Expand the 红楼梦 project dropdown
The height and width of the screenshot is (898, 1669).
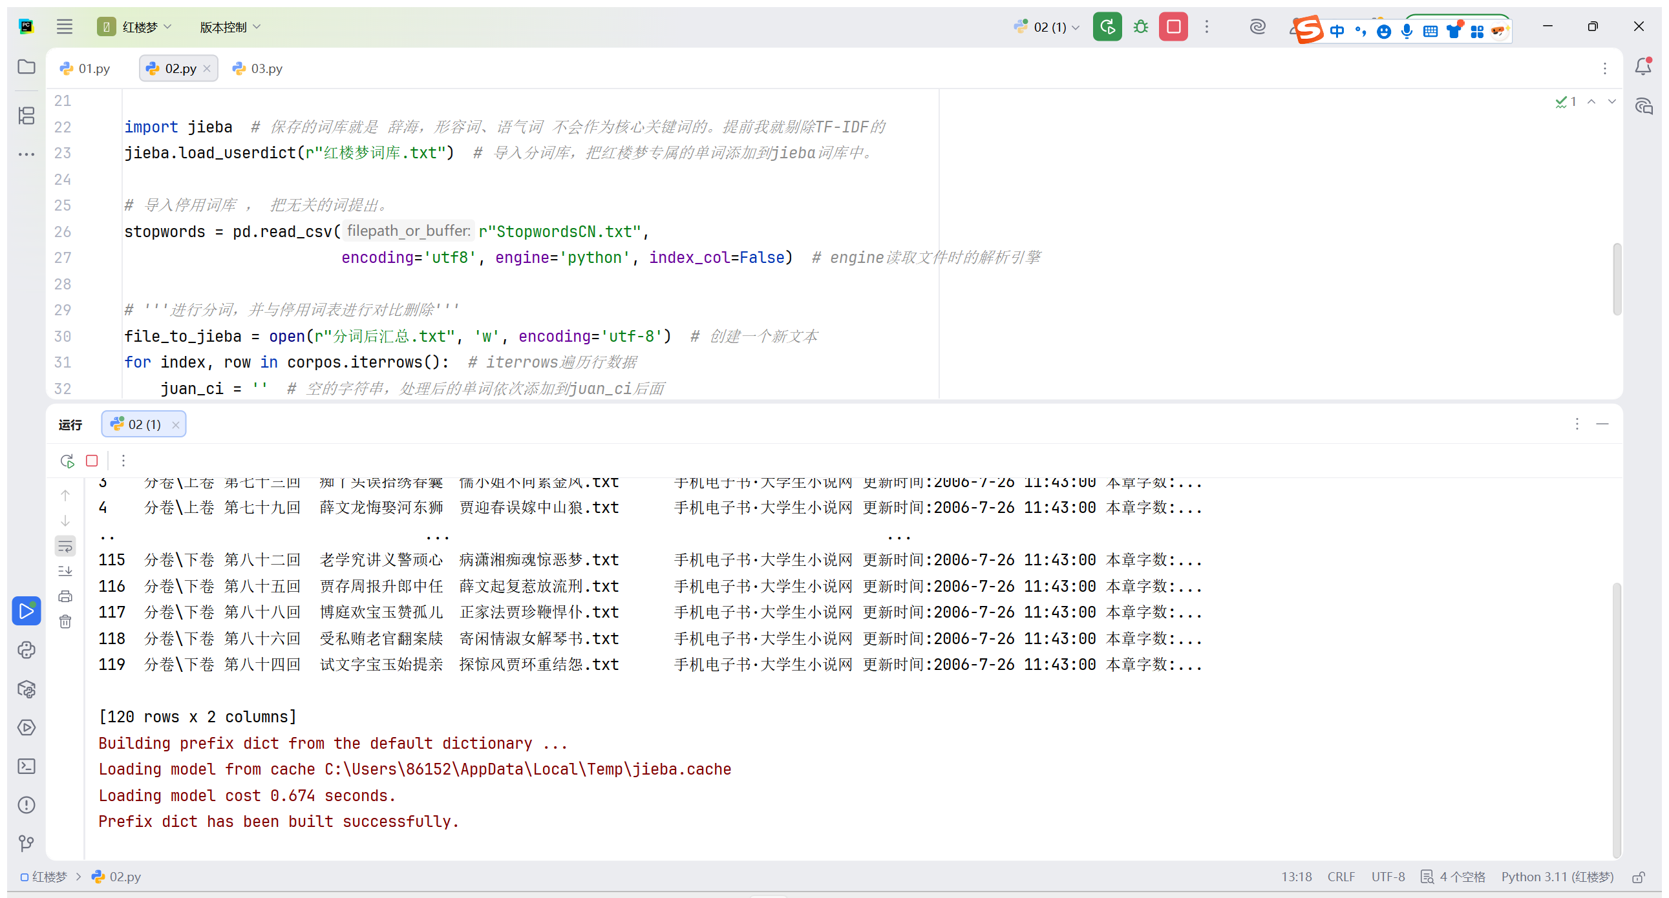click(147, 26)
